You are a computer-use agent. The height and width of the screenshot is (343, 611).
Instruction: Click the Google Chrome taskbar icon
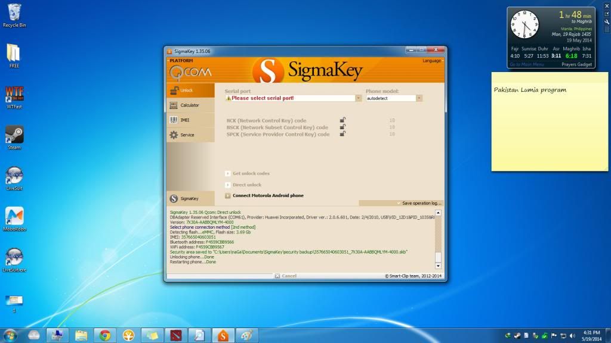click(104, 335)
